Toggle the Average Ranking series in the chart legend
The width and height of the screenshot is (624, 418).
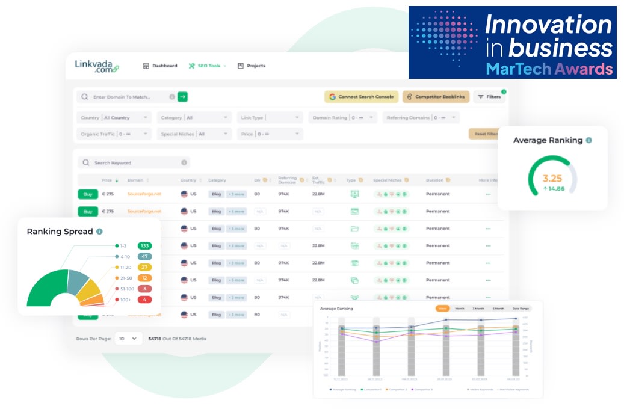pyautogui.click(x=343, y=389)
